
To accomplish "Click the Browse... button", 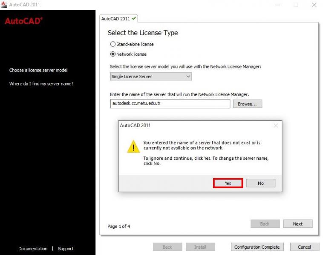I will pos(248,104).
